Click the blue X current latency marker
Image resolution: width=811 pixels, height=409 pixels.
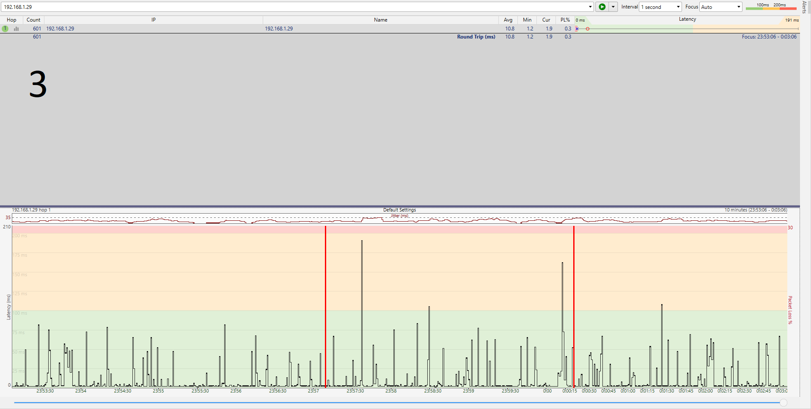click(577, 29)
